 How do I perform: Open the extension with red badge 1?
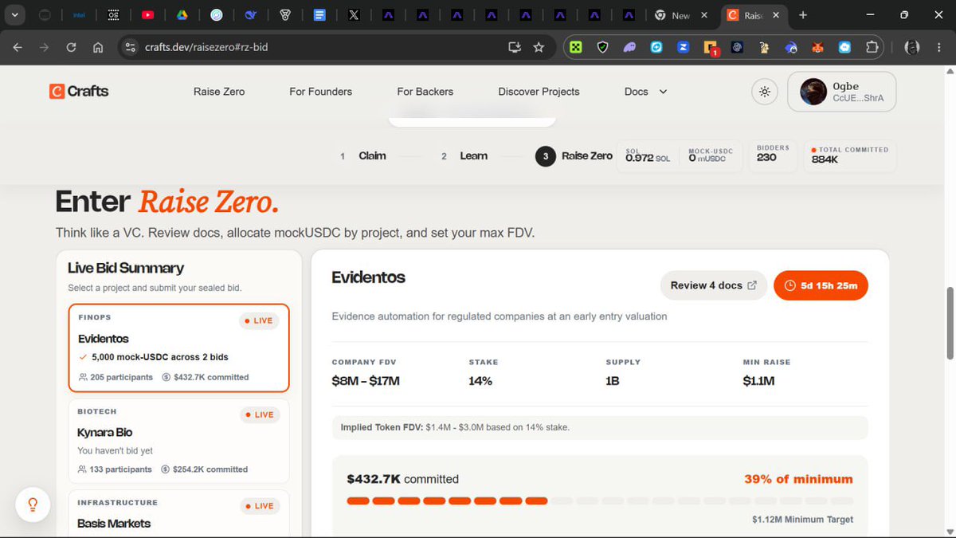pos(711,48)
